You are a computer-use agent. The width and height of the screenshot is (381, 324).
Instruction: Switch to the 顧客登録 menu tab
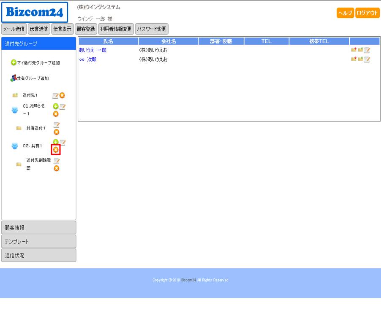pos(86,29)
